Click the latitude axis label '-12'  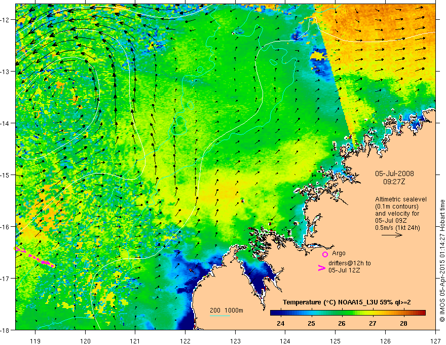pyautogui.click(x=6, y=20)
